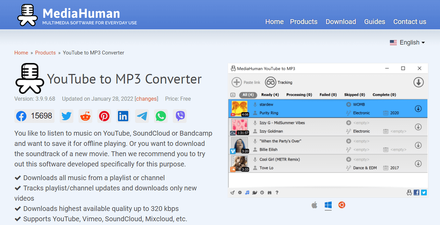
Task: Click the artist name Izzy Goldman
Action: coord(271,131)
